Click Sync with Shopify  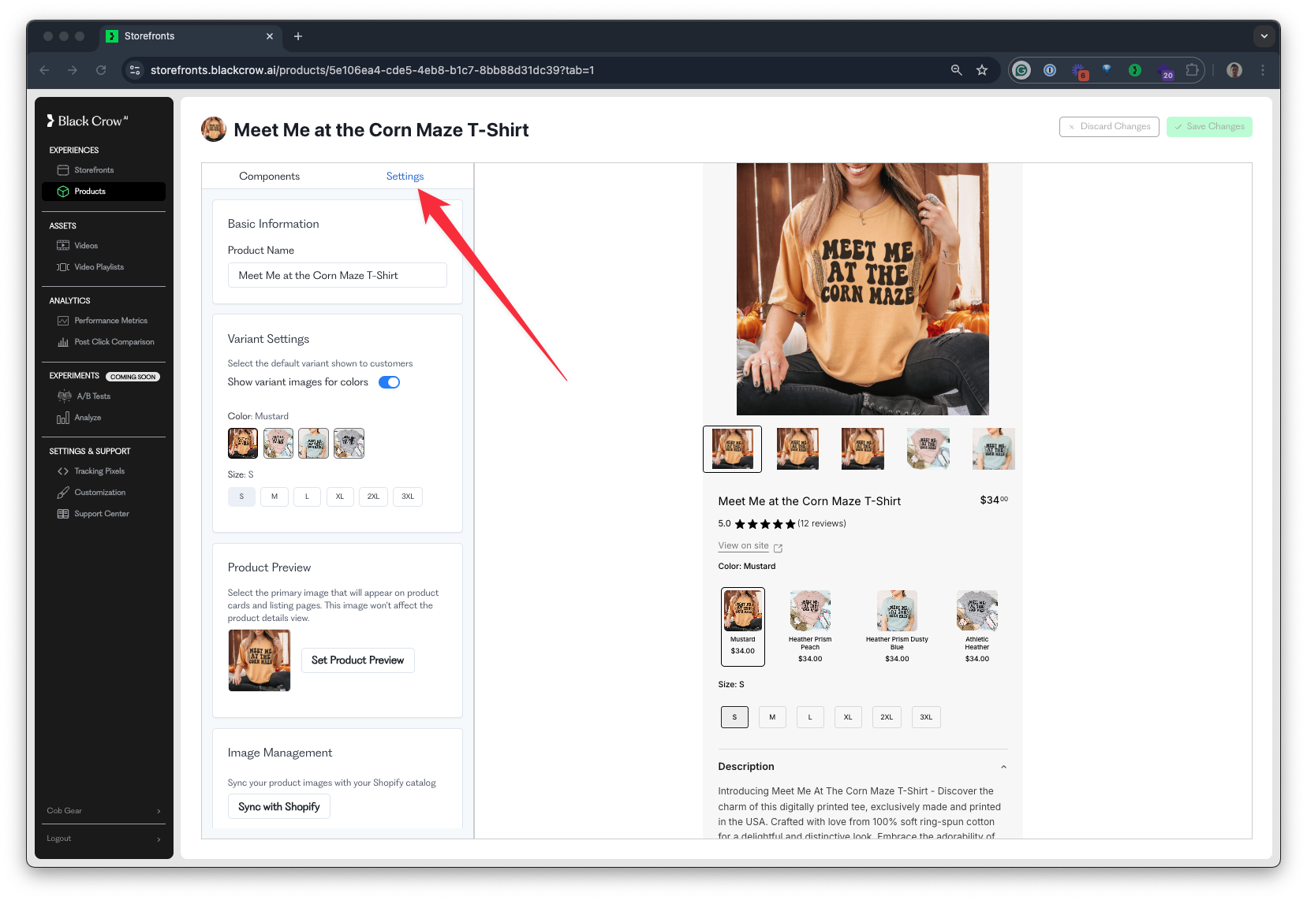coord(278,807)
